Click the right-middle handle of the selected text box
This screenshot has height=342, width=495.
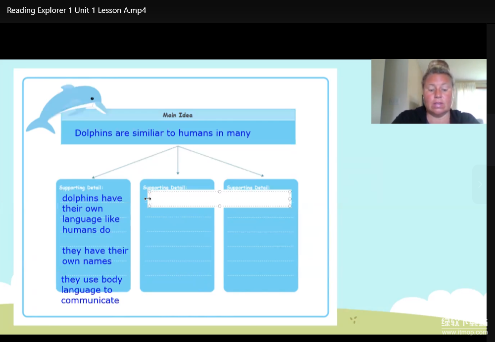[290, 199]
